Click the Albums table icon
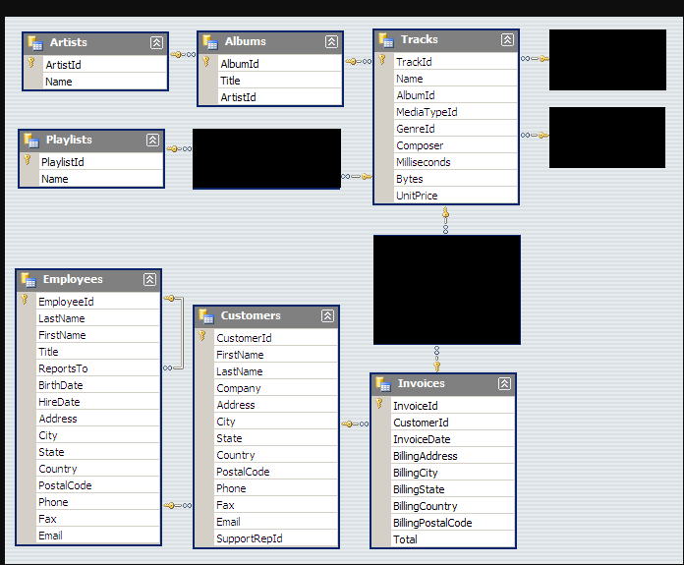Image resolution: width=684 pixels, height=565 pixels. click(211, 42)
